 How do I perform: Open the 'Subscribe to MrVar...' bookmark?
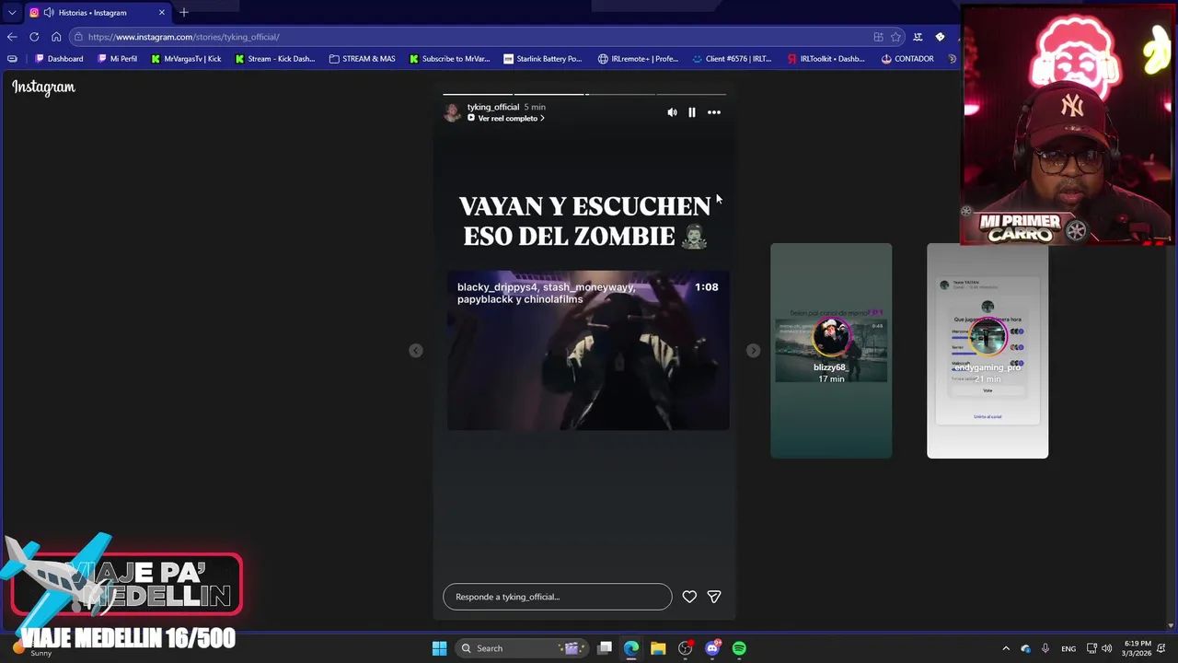coord(449,59)
